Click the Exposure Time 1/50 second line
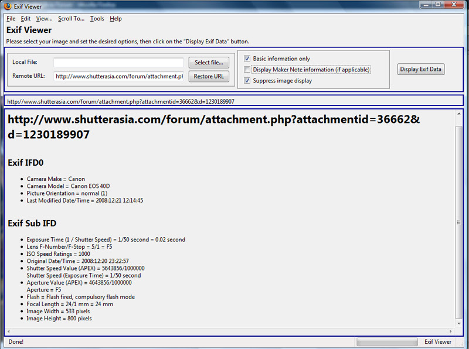Viewport: 469px width, 349px height. [106, 239]
